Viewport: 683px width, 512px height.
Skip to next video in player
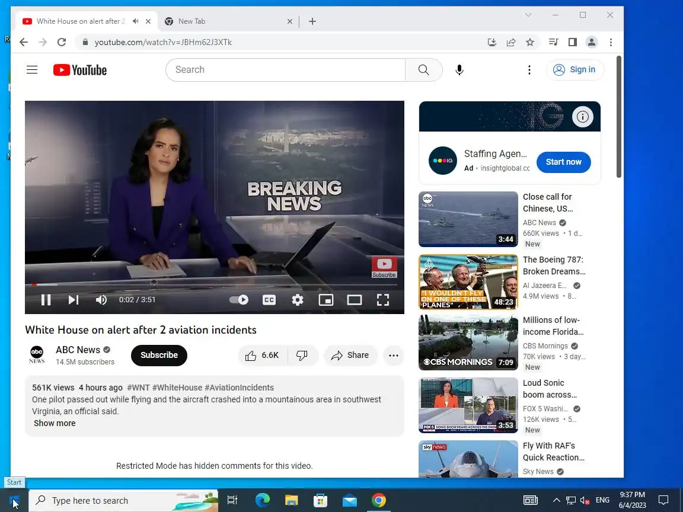[x=73, y=299]
